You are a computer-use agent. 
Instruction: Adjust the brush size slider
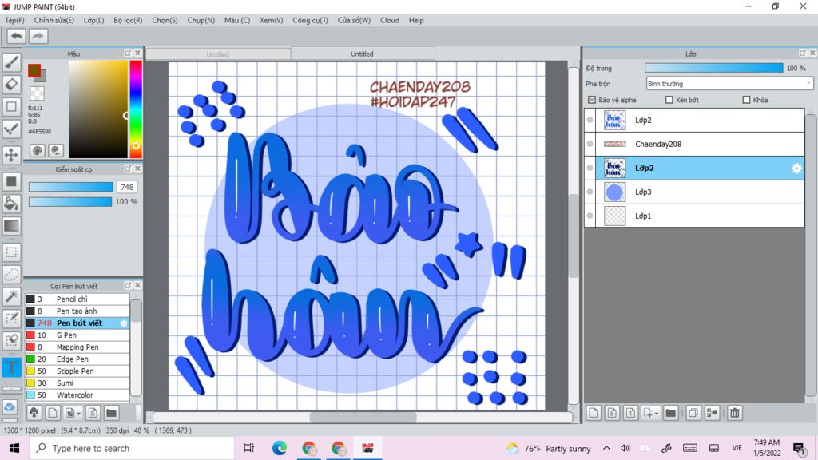pyautogui.click(x=70, y=187)
